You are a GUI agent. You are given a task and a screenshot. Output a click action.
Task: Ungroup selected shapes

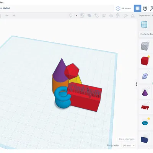(96, 16)
